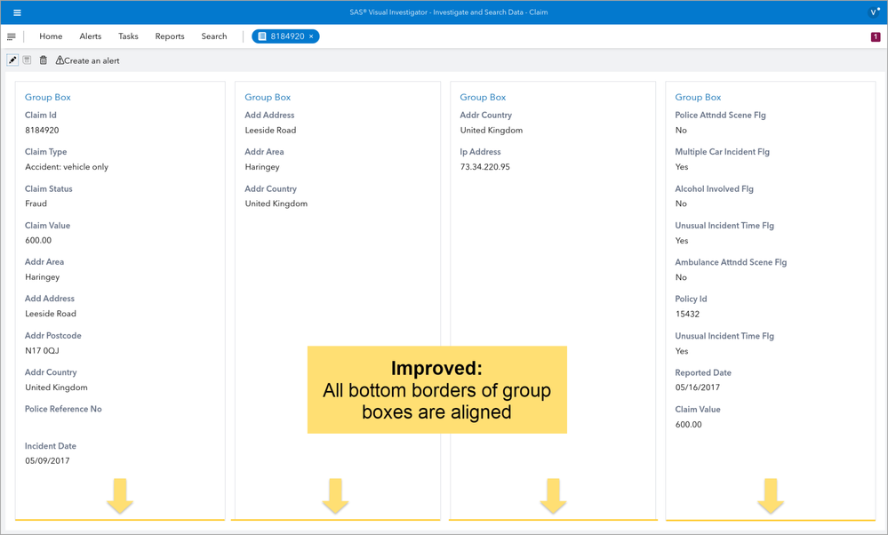Open the notification badge showing 1
This screenshot has height=535, width=888.
click(876, 36)
